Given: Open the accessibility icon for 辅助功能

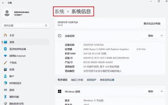Looking at the screenshot, I should click(x=5, y=97).
